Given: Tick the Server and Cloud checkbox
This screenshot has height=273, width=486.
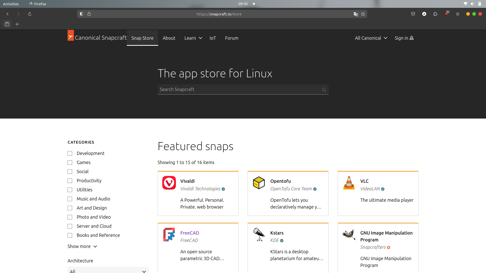Looking at the screenshot, I should coord(70,226).
